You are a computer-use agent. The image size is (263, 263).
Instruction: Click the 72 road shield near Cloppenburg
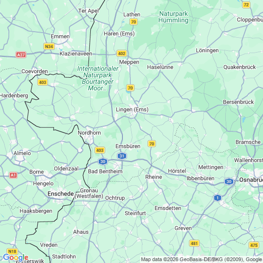point(246,5)
